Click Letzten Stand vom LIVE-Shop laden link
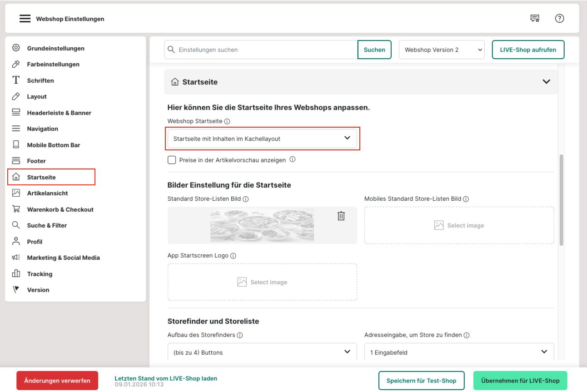This screenshot has width=587, height=392. tap(166, 378)
